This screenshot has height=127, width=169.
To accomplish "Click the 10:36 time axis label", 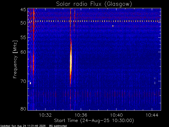I will tap(81, 115).
